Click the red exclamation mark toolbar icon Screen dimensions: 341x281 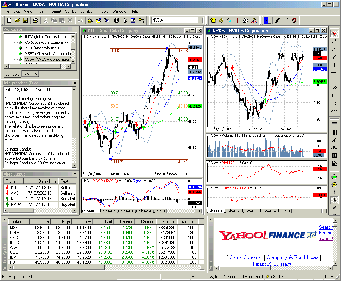(238, 20)
